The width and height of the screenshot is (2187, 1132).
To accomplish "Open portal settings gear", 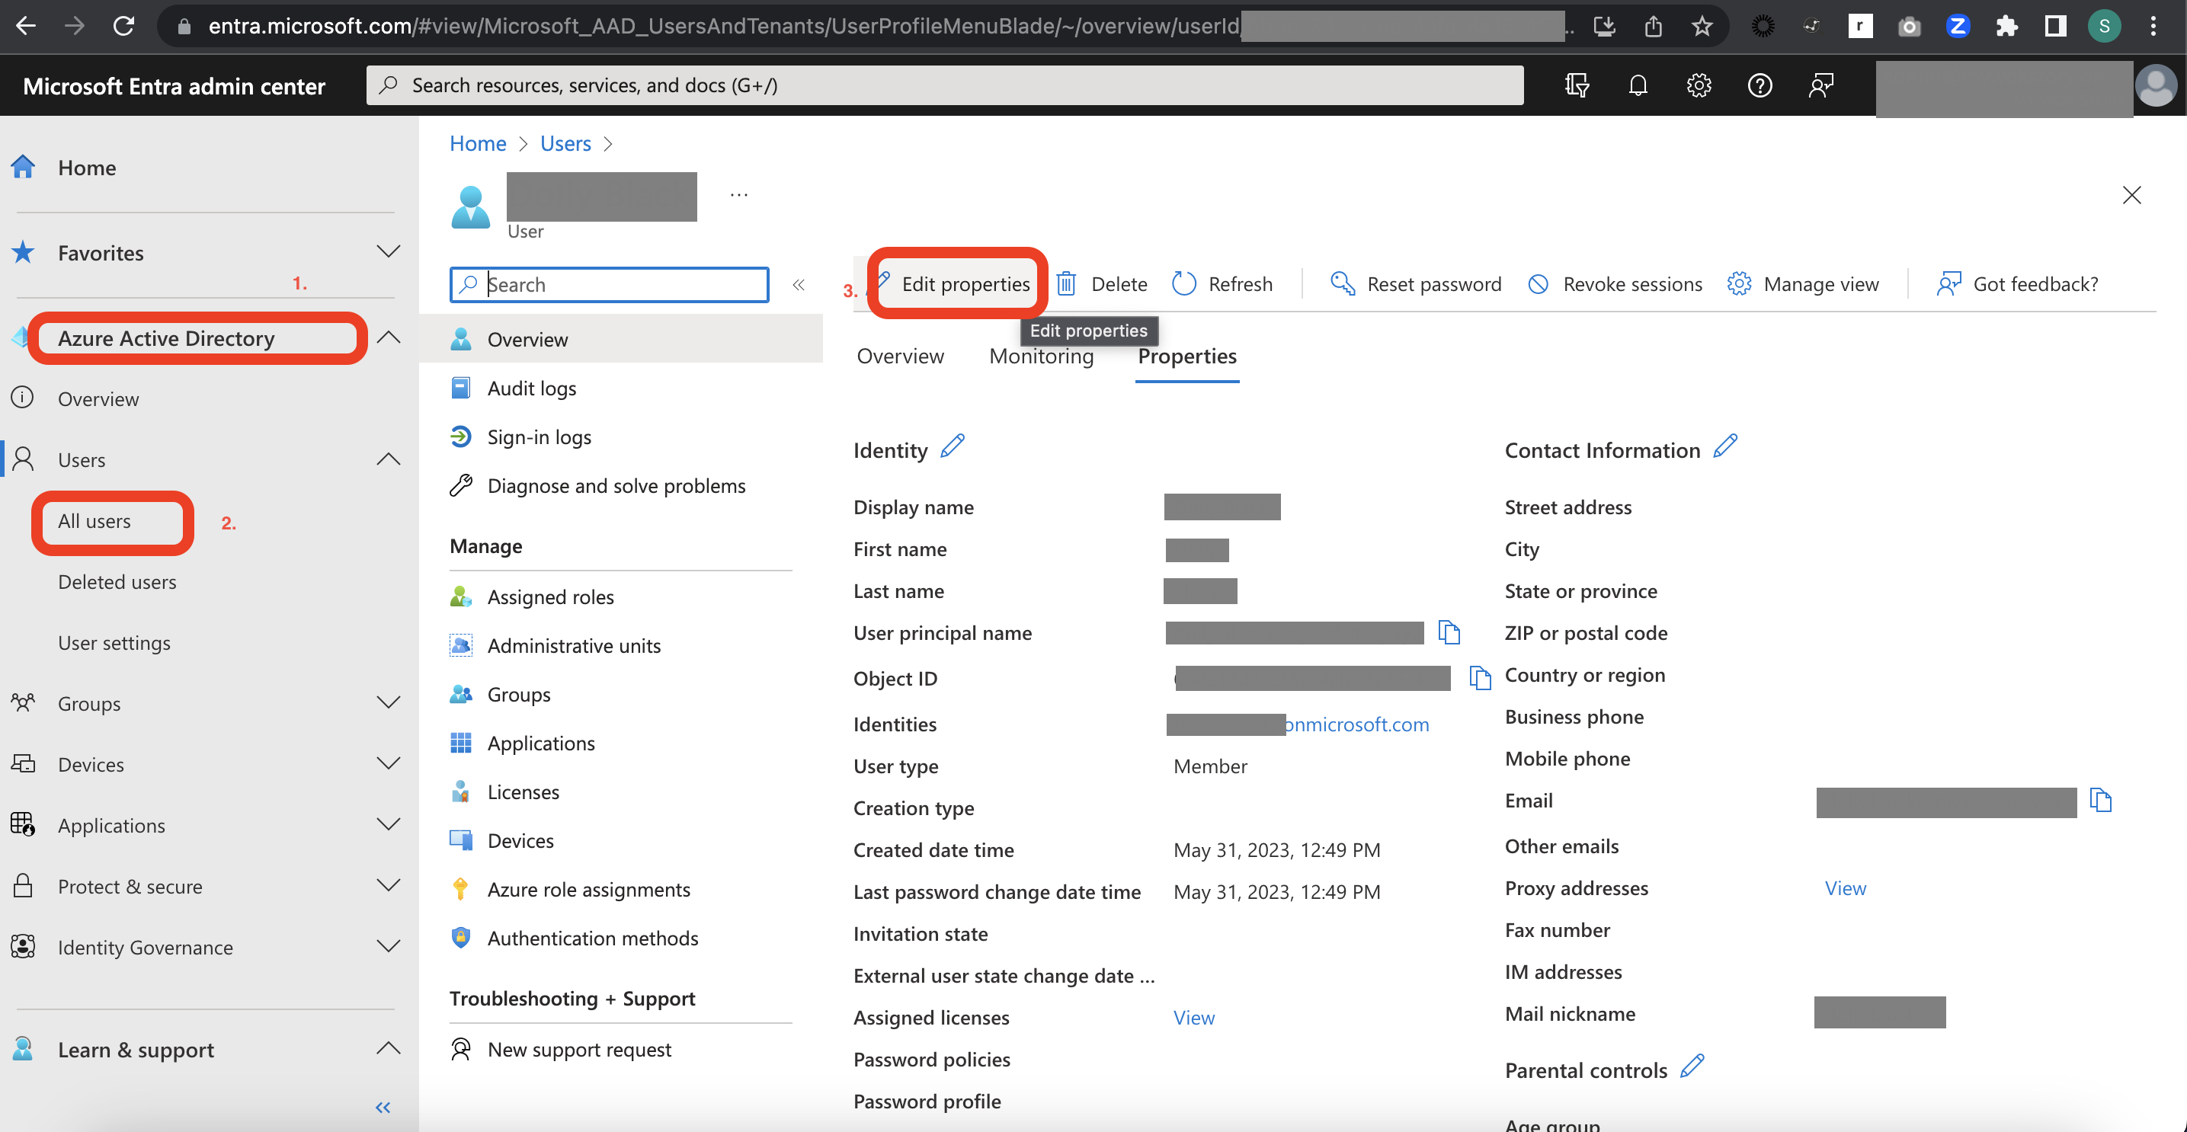I will click(1699, 85).
